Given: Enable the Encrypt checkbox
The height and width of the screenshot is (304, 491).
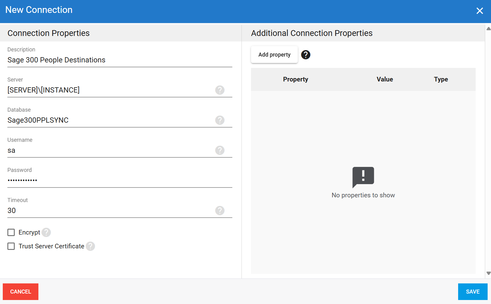Looking at the screenshot, I should point(11,232).
